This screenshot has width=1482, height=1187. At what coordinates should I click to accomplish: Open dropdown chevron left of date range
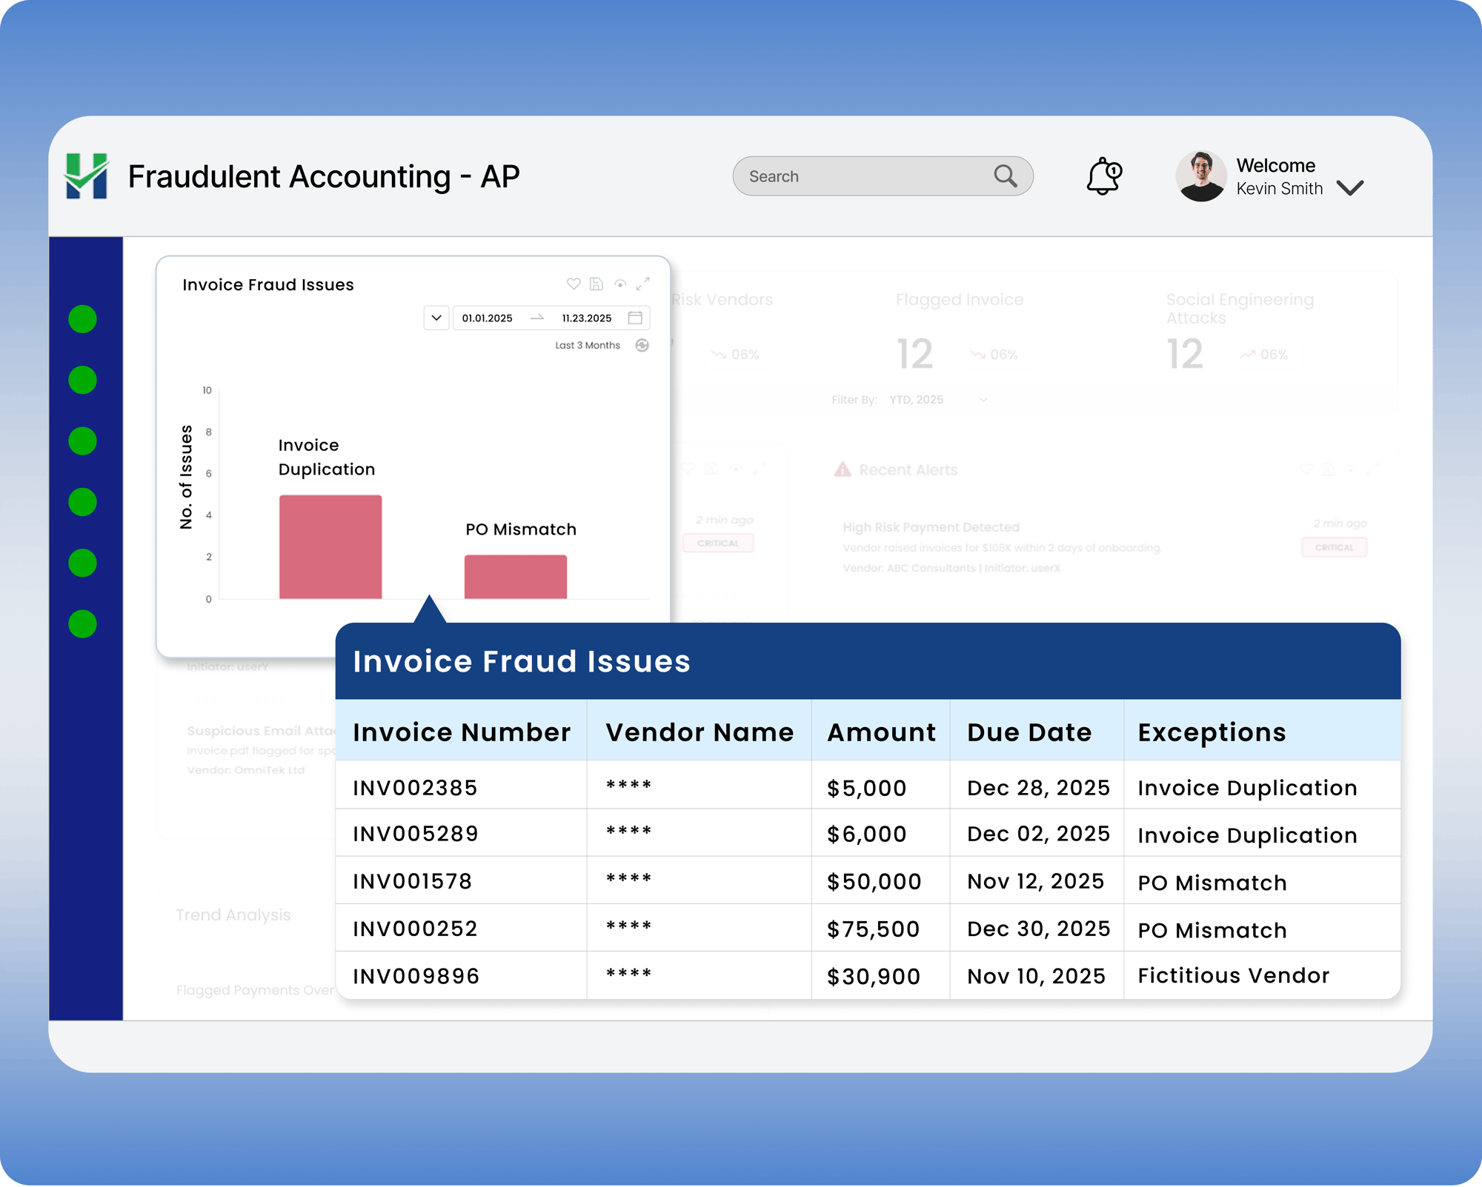coord(436,318)
